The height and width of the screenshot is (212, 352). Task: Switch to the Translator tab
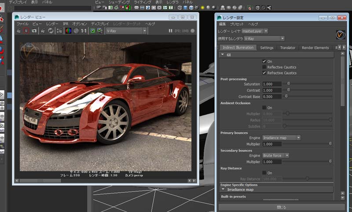click(288, 48)
